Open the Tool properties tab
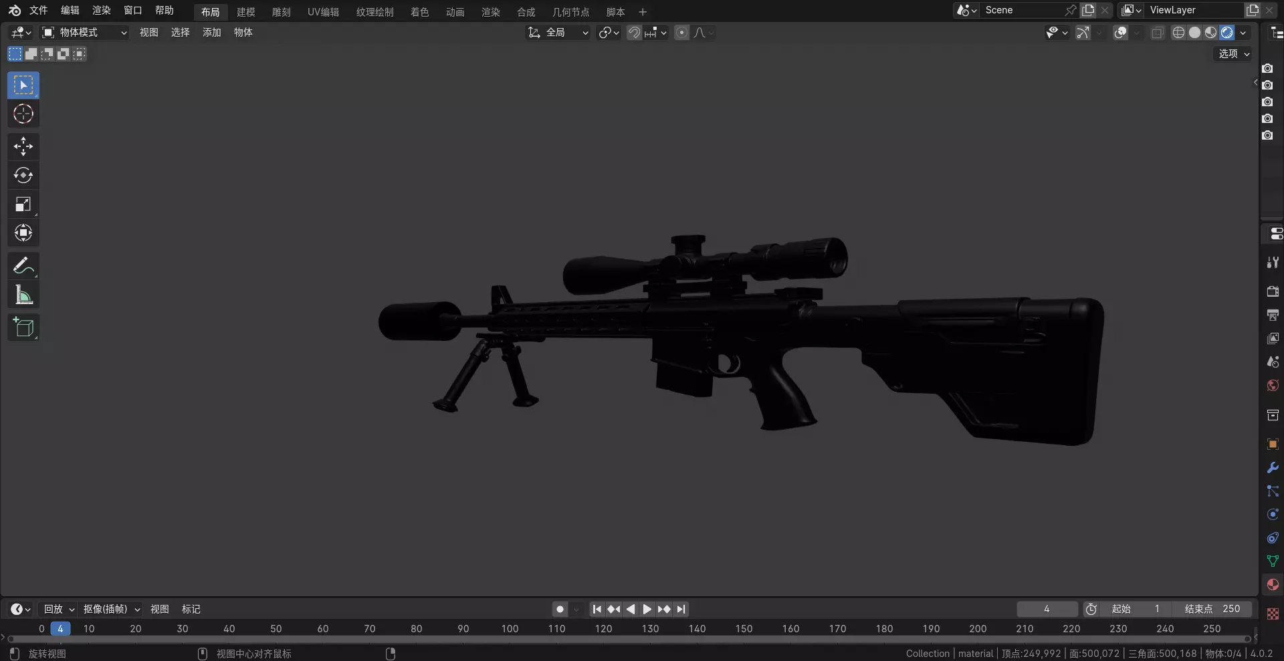Screen dimensions: 1284x661 tap(1273, 263)
